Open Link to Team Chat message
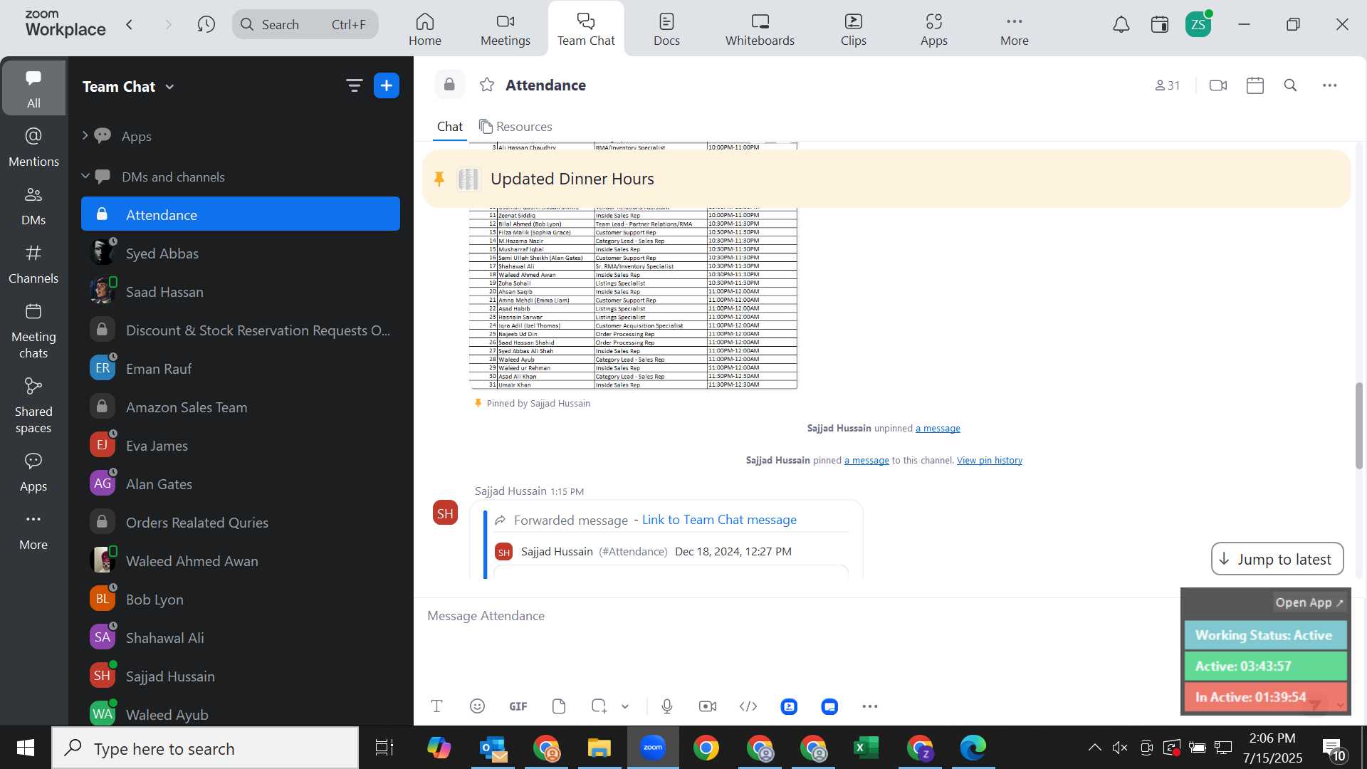 [719, 520]
